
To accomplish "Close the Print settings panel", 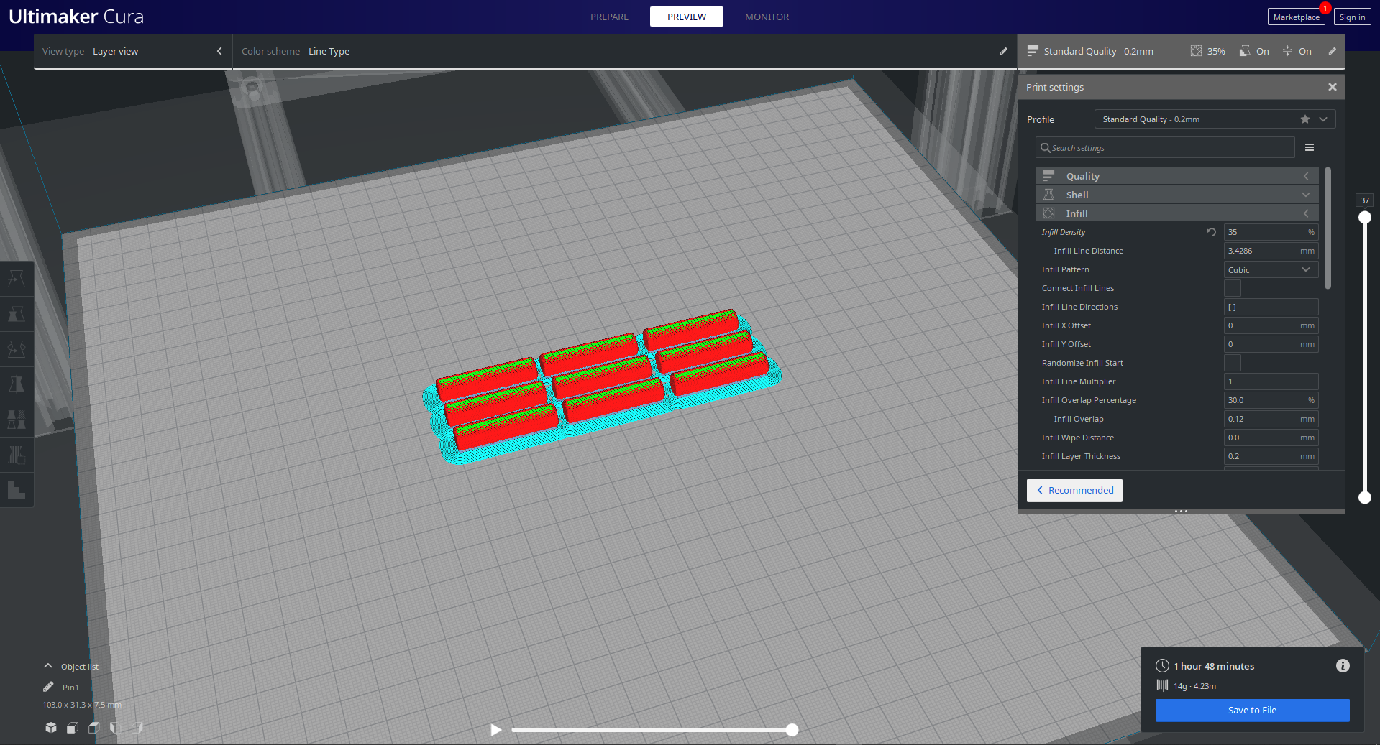I will [x=1333, y=87].
